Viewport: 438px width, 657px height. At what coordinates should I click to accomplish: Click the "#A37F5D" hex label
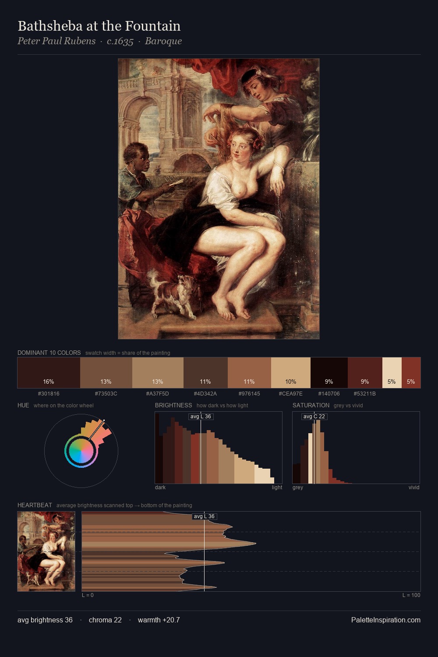[158, 393]
